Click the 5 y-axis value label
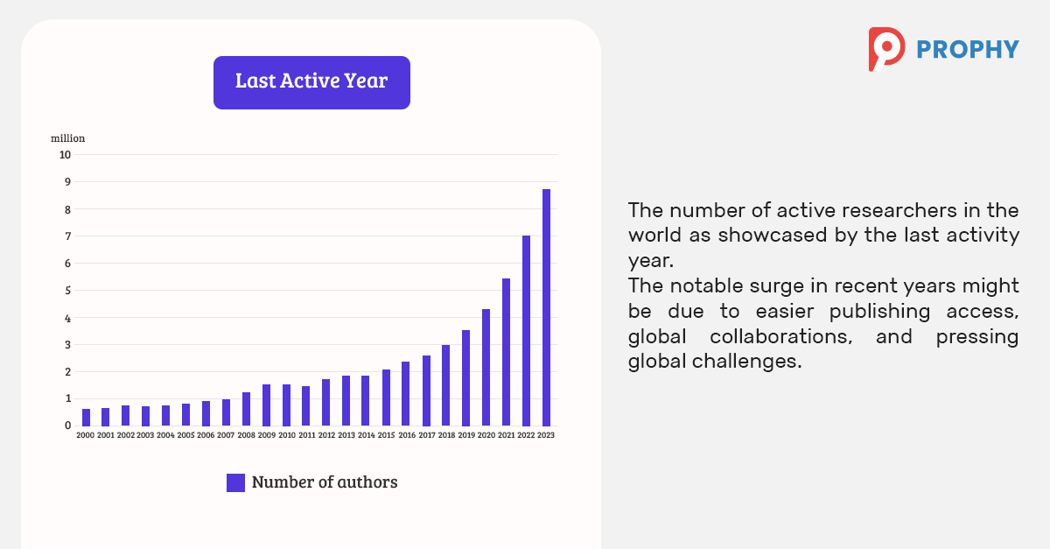Image resolution: width=1050 pixels, height=549 pixels. (68, 291)
